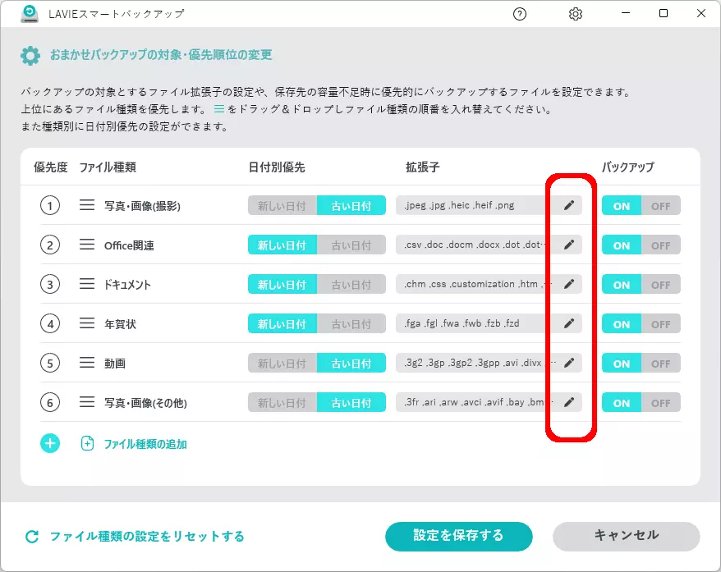The image size is (721, 572).
Task: Click 写真・画像(その他) file type label
Action: point(145,403)
